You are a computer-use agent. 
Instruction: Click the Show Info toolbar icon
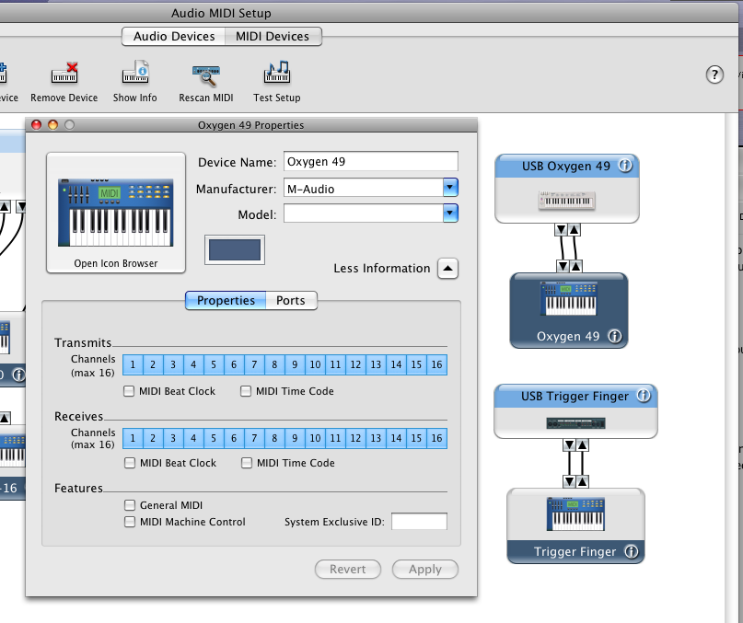pos(135,72)
